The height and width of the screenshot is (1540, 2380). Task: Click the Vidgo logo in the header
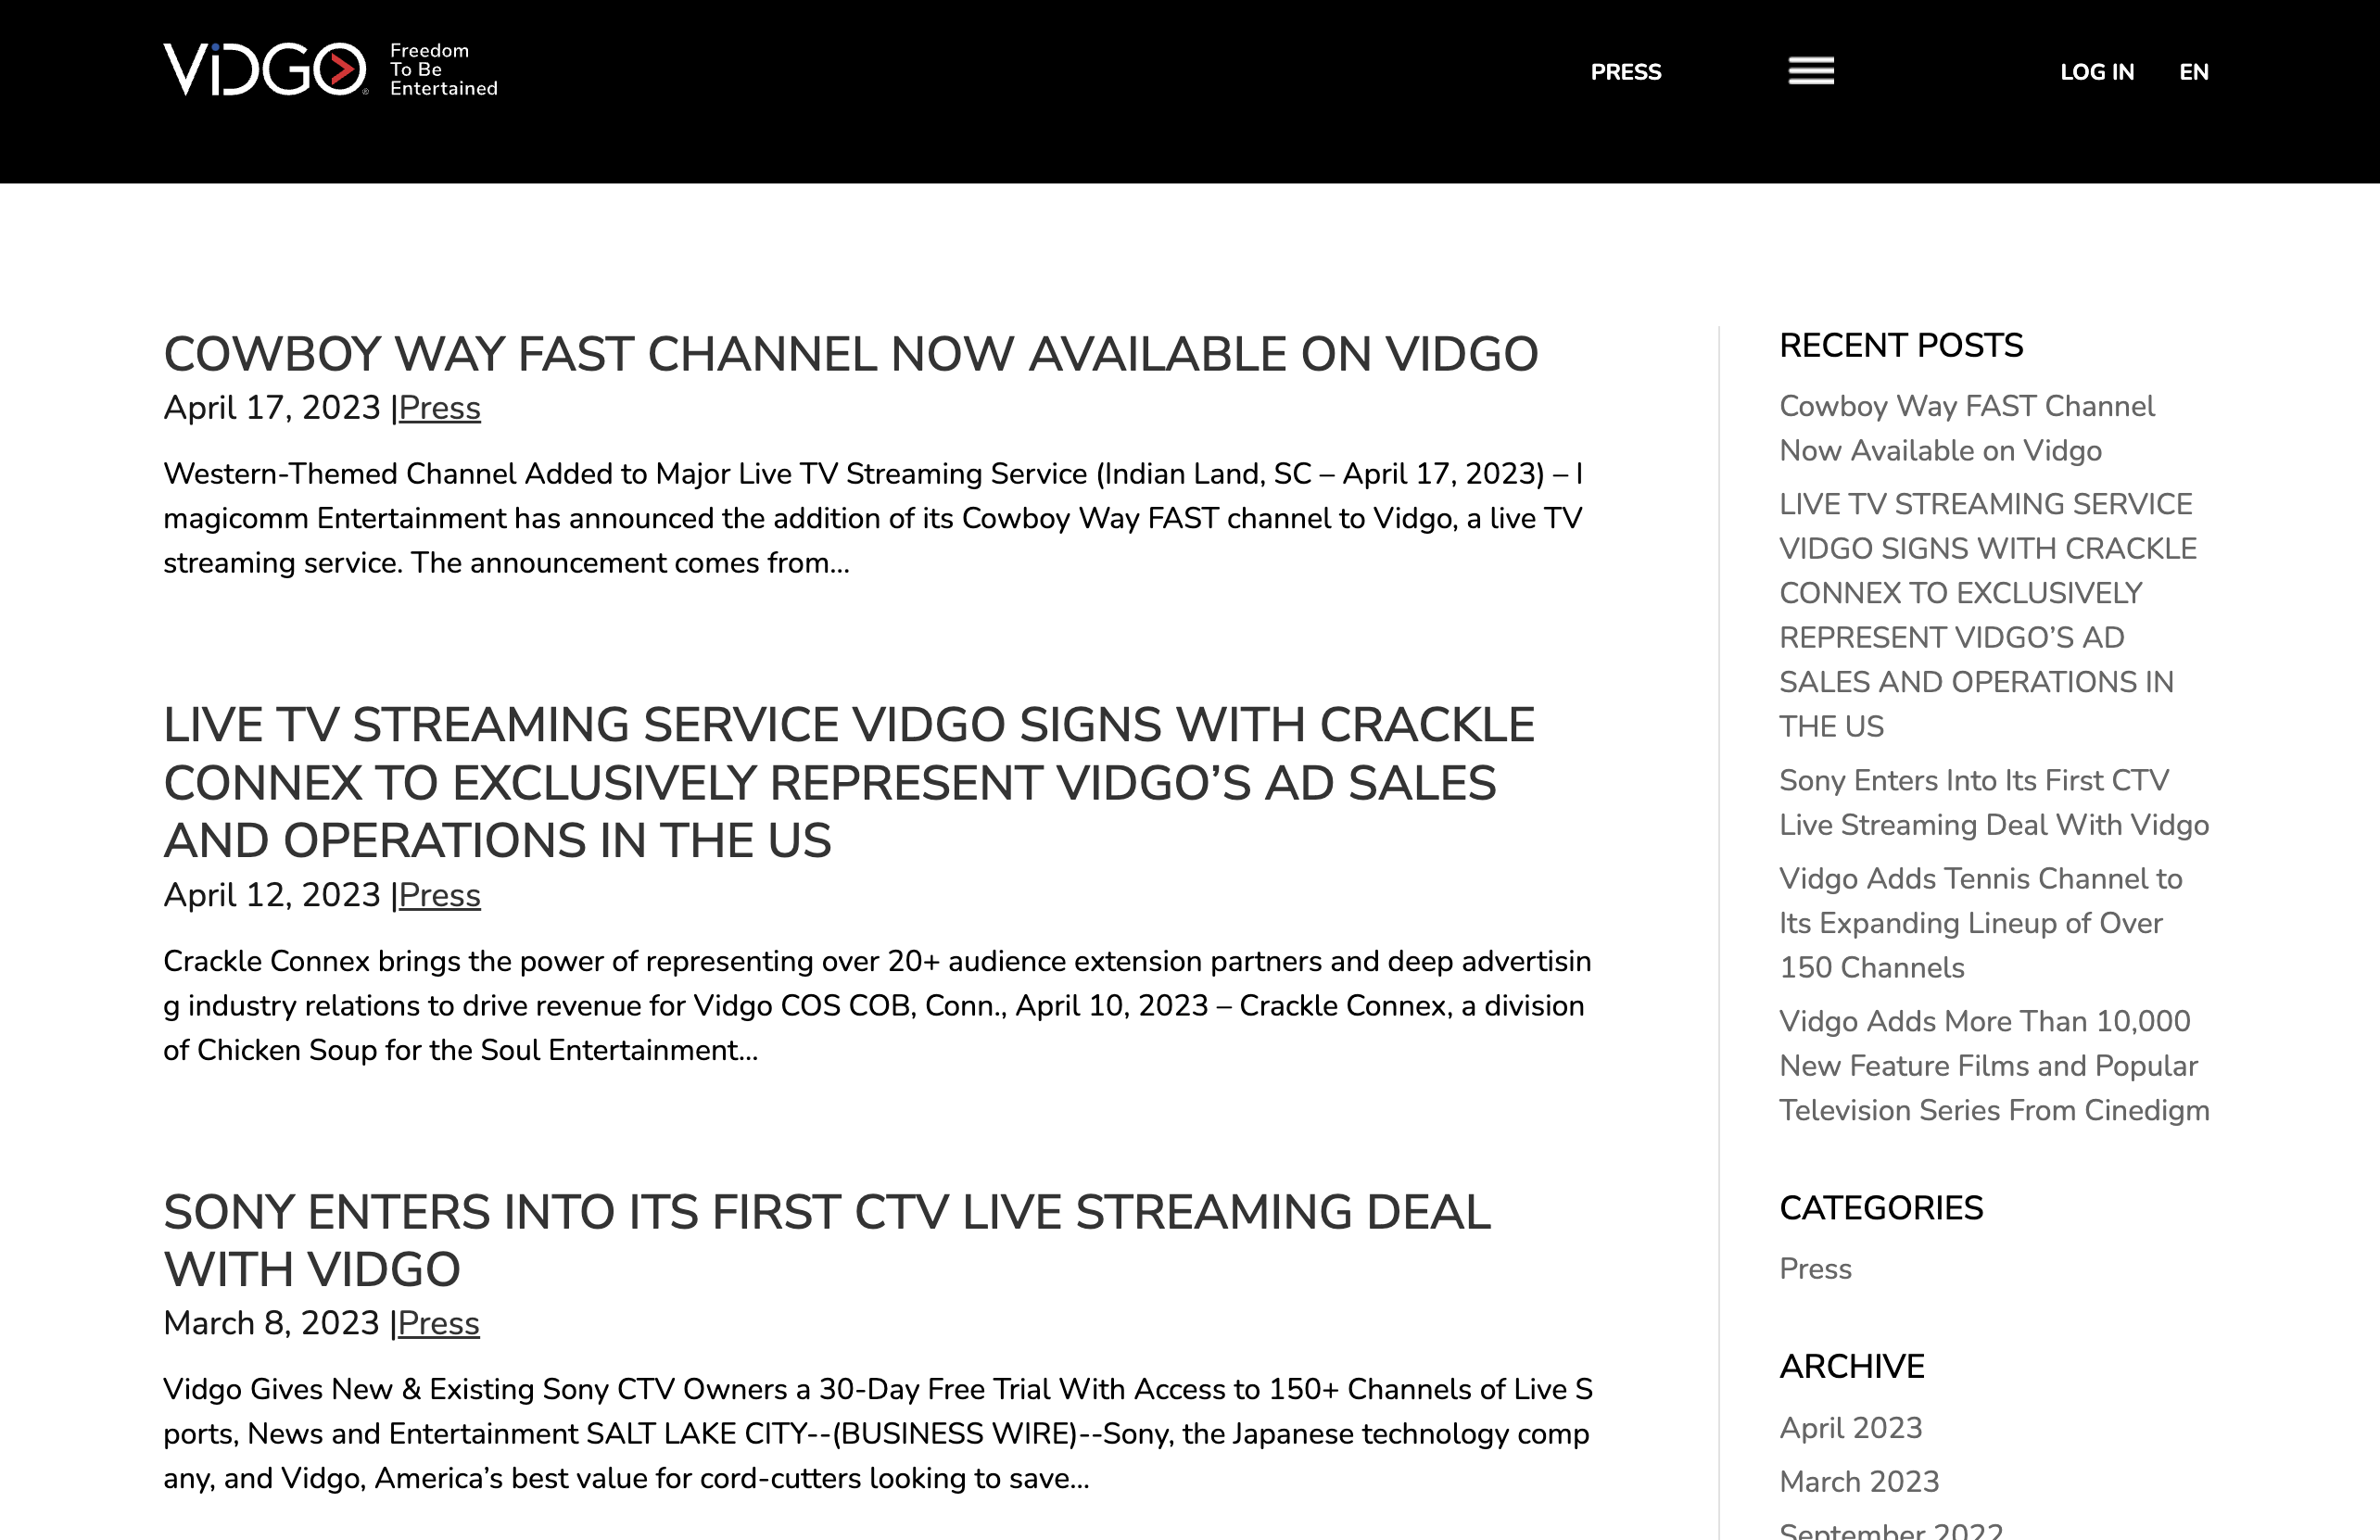(x=265, y=70)
